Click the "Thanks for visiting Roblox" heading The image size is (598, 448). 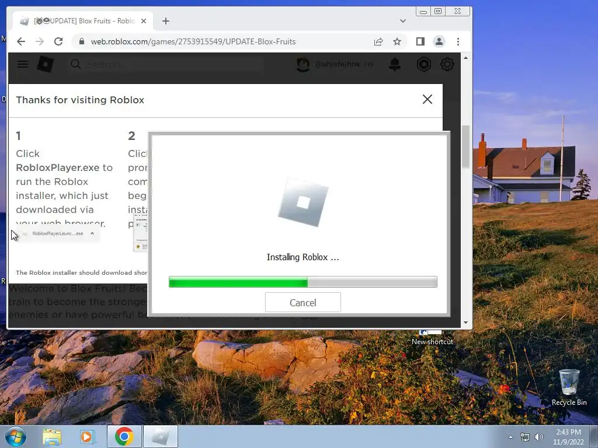pos(80,100)
